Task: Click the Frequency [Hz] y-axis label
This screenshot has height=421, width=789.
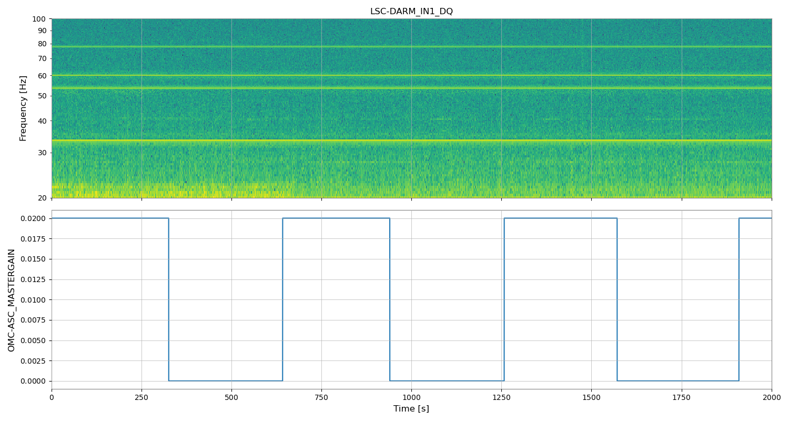Action: [23, 108]
